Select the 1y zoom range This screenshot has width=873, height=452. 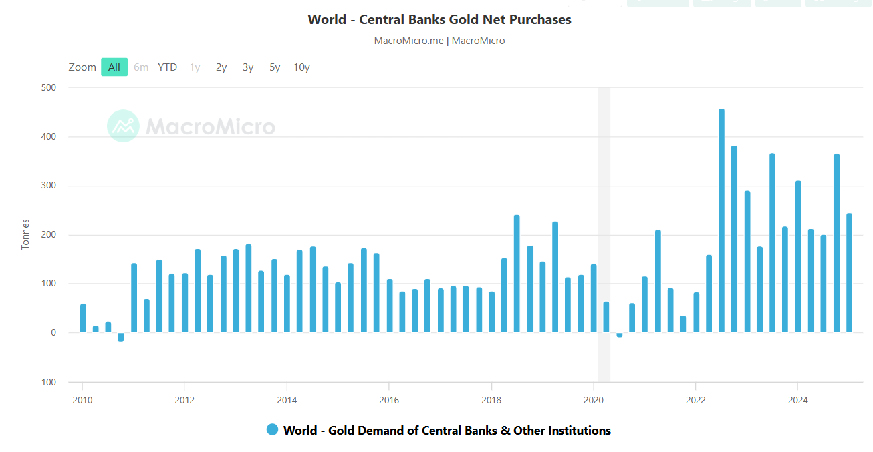click(x=195, y=67)
